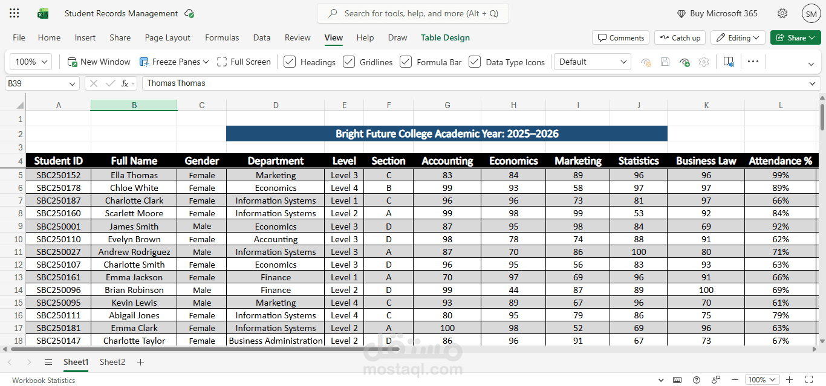This screenshot has width=826, height=386.
Task: Open the Editing mode dropdown
Action: pyautogui.click(x=738, y=37)
